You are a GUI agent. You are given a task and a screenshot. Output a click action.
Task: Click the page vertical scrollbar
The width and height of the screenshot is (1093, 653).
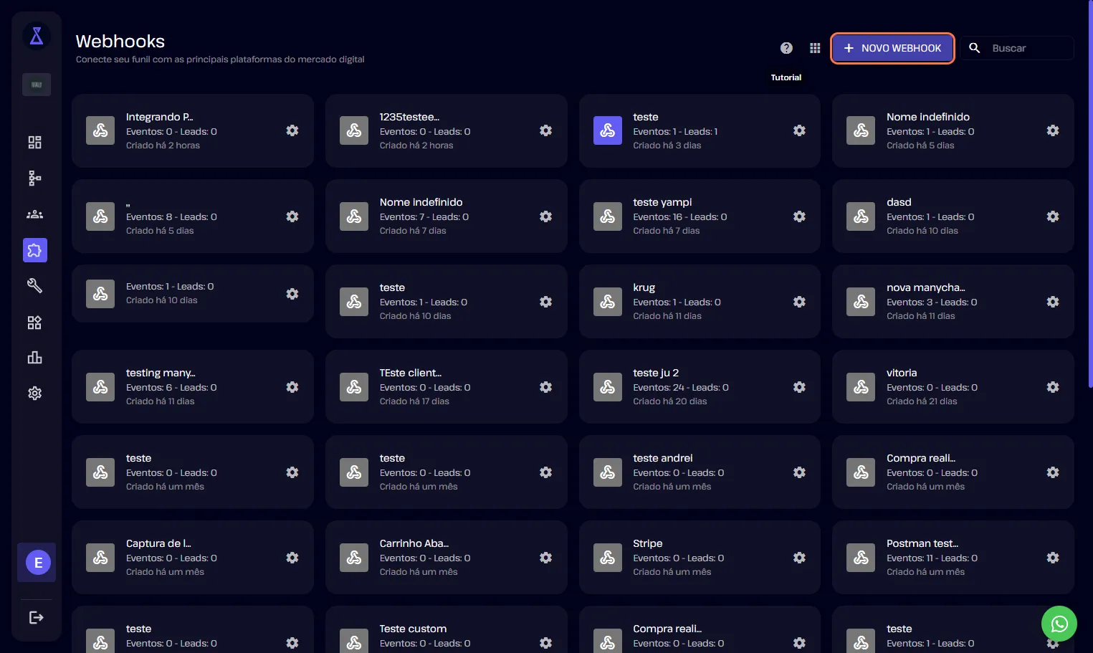point(1090,194)
